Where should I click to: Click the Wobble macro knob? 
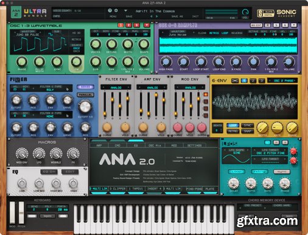[56, 153]
